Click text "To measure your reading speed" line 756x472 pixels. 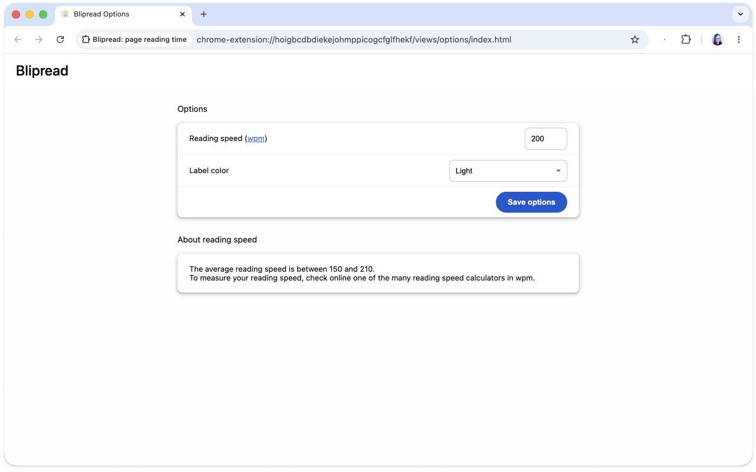coord(362,278)
